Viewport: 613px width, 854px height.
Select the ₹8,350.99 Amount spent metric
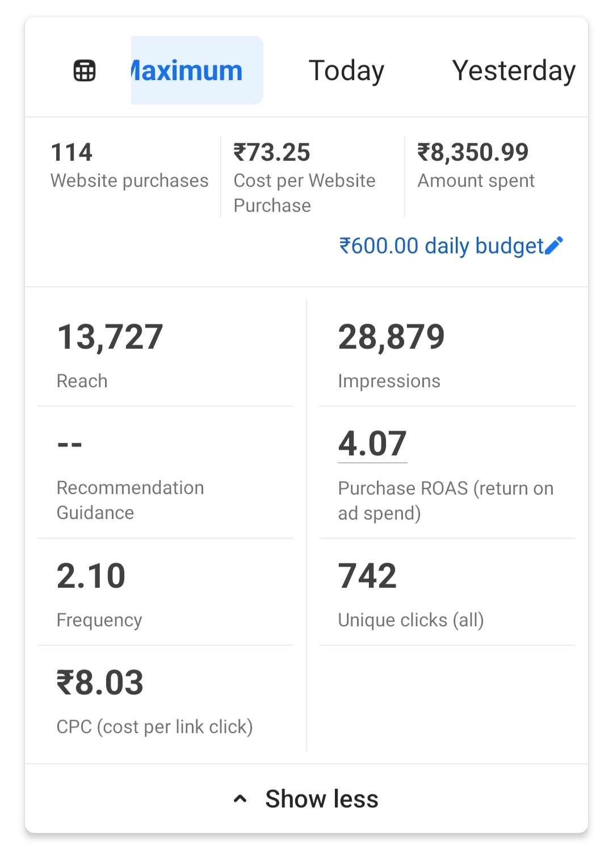(x=476, y=165)
